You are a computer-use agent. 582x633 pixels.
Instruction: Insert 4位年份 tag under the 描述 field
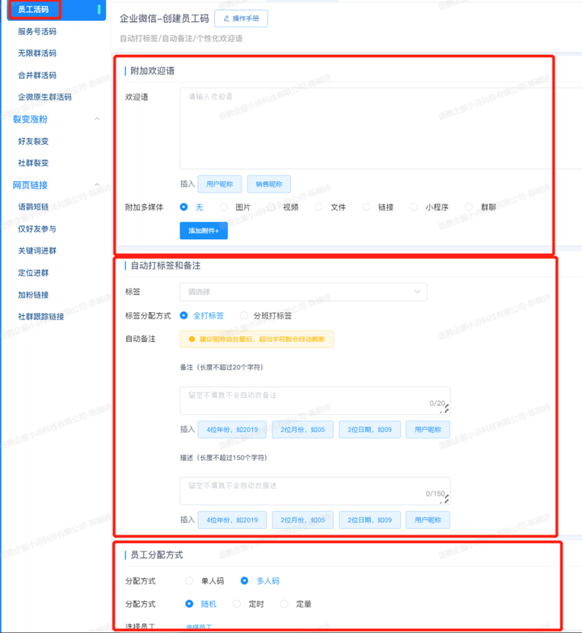tap(232, 520)
